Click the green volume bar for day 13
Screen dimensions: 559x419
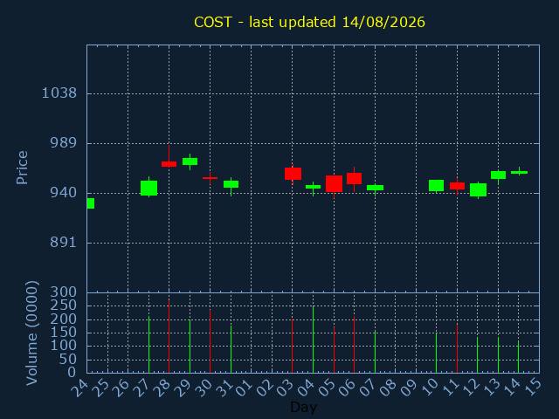click(499, 355)
